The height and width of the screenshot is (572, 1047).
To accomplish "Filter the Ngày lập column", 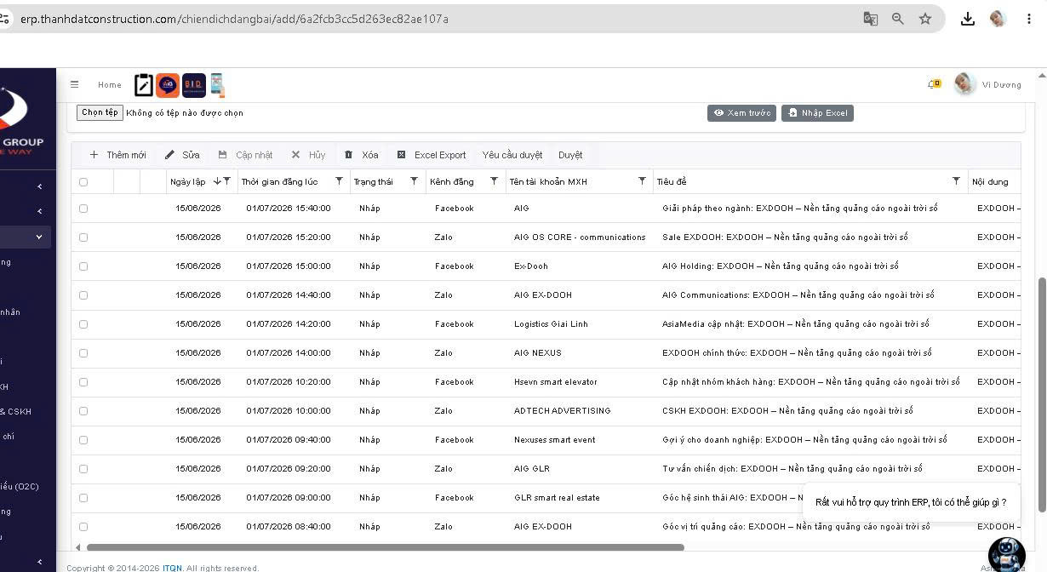I will [227, 181].
